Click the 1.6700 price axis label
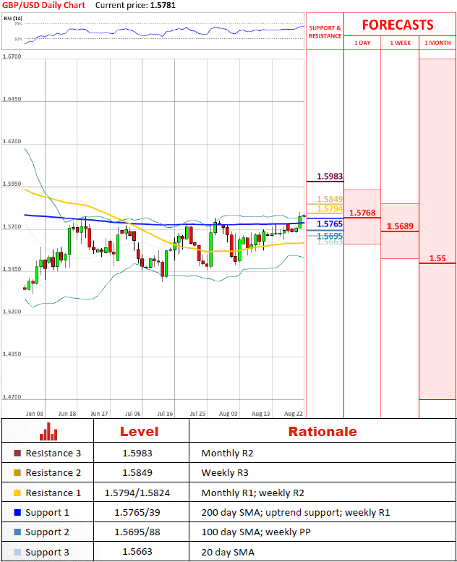Image resolution: width=457 pixels, height=562 pixels. pos(12,56)
